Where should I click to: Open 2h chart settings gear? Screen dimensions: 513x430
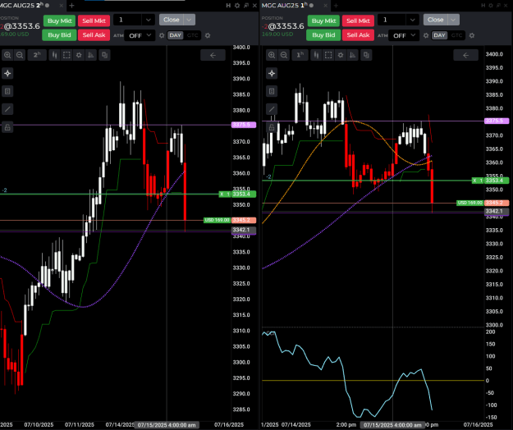coord(79,55)
